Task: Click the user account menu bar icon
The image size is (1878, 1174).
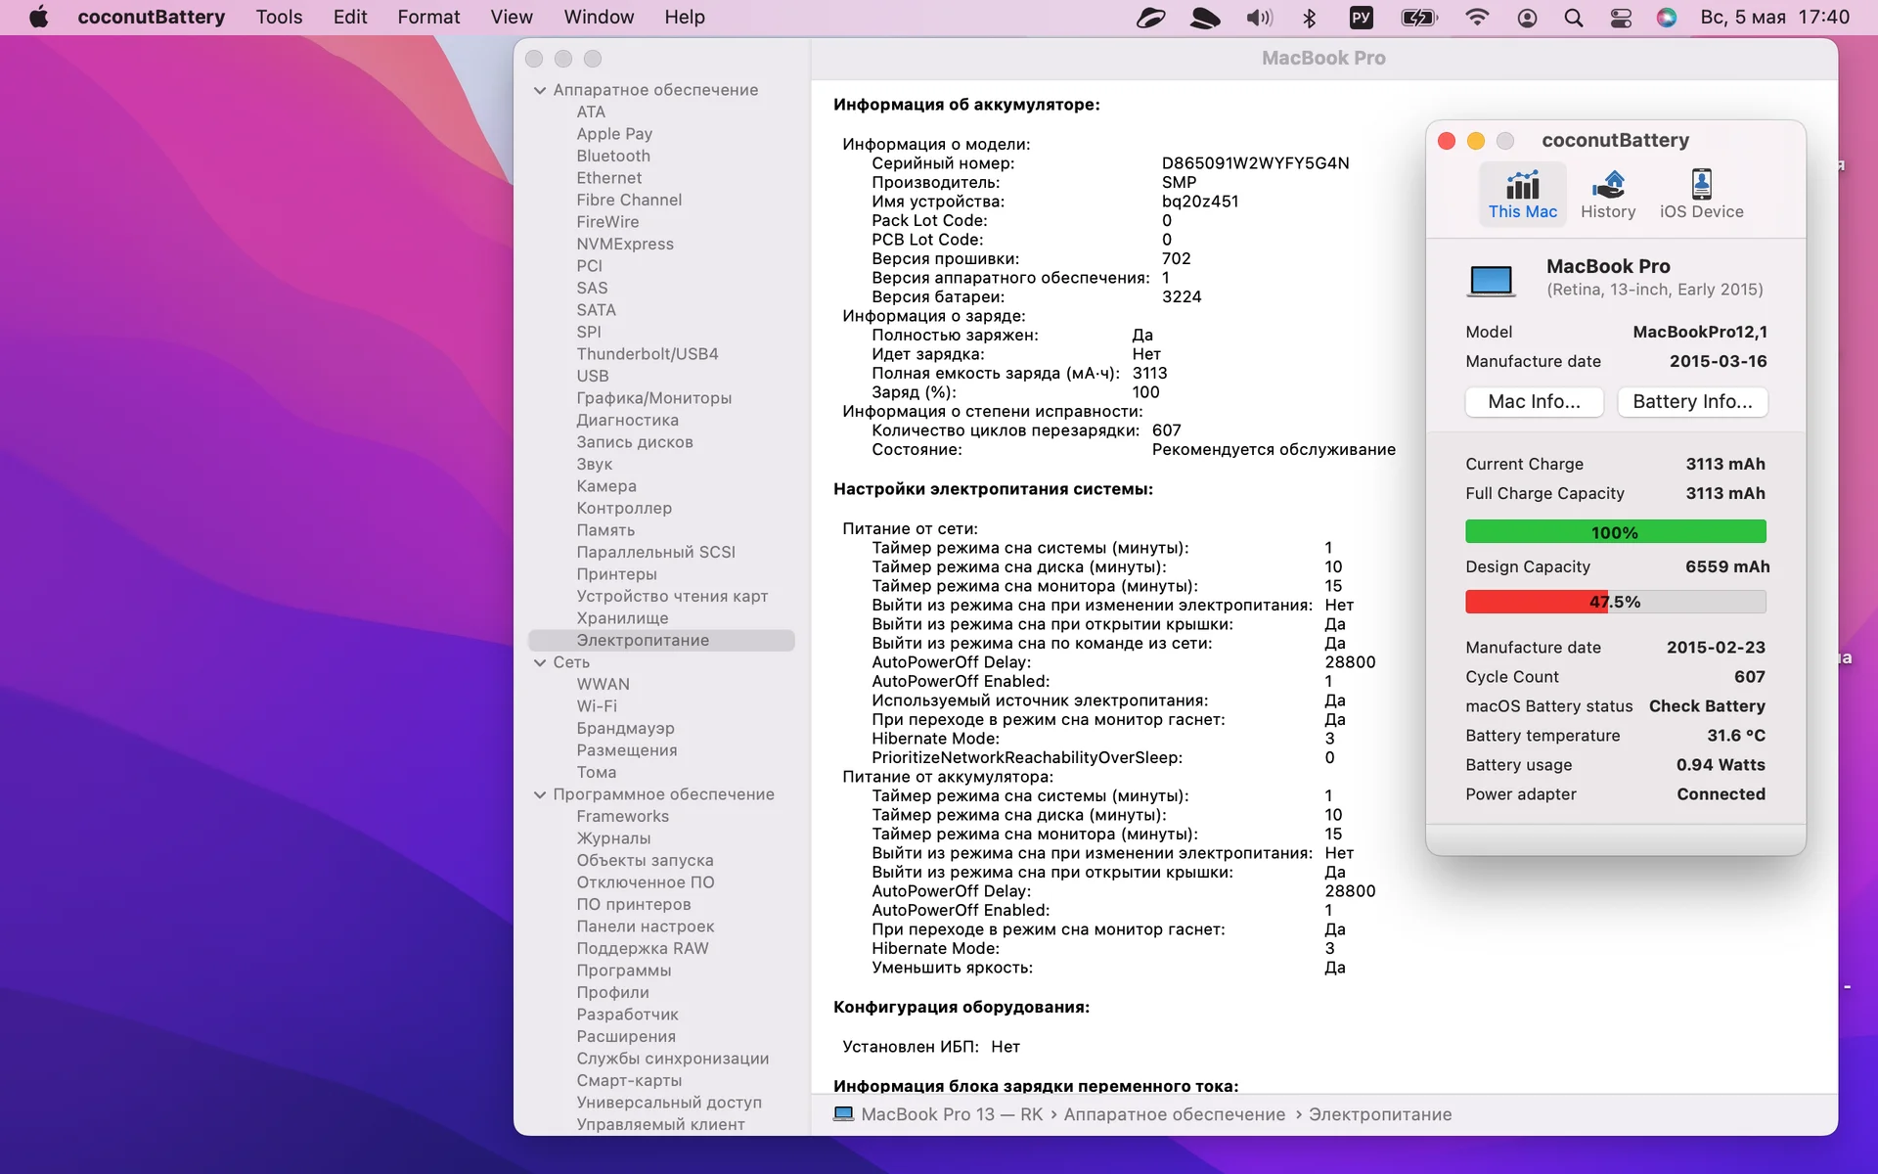Action: pos(1527,17)
